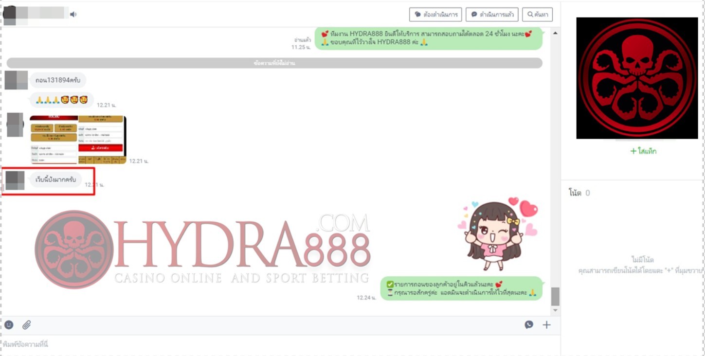
Task: Open the emoji picker smiley icon
Action: point(9,325)
